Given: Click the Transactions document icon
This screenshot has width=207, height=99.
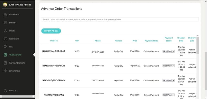Looking at the screenshot, I should 6,55.
